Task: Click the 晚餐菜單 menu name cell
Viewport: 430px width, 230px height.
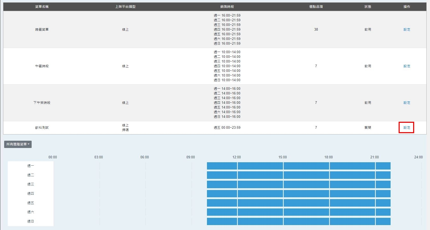Action: coord(42,30)
